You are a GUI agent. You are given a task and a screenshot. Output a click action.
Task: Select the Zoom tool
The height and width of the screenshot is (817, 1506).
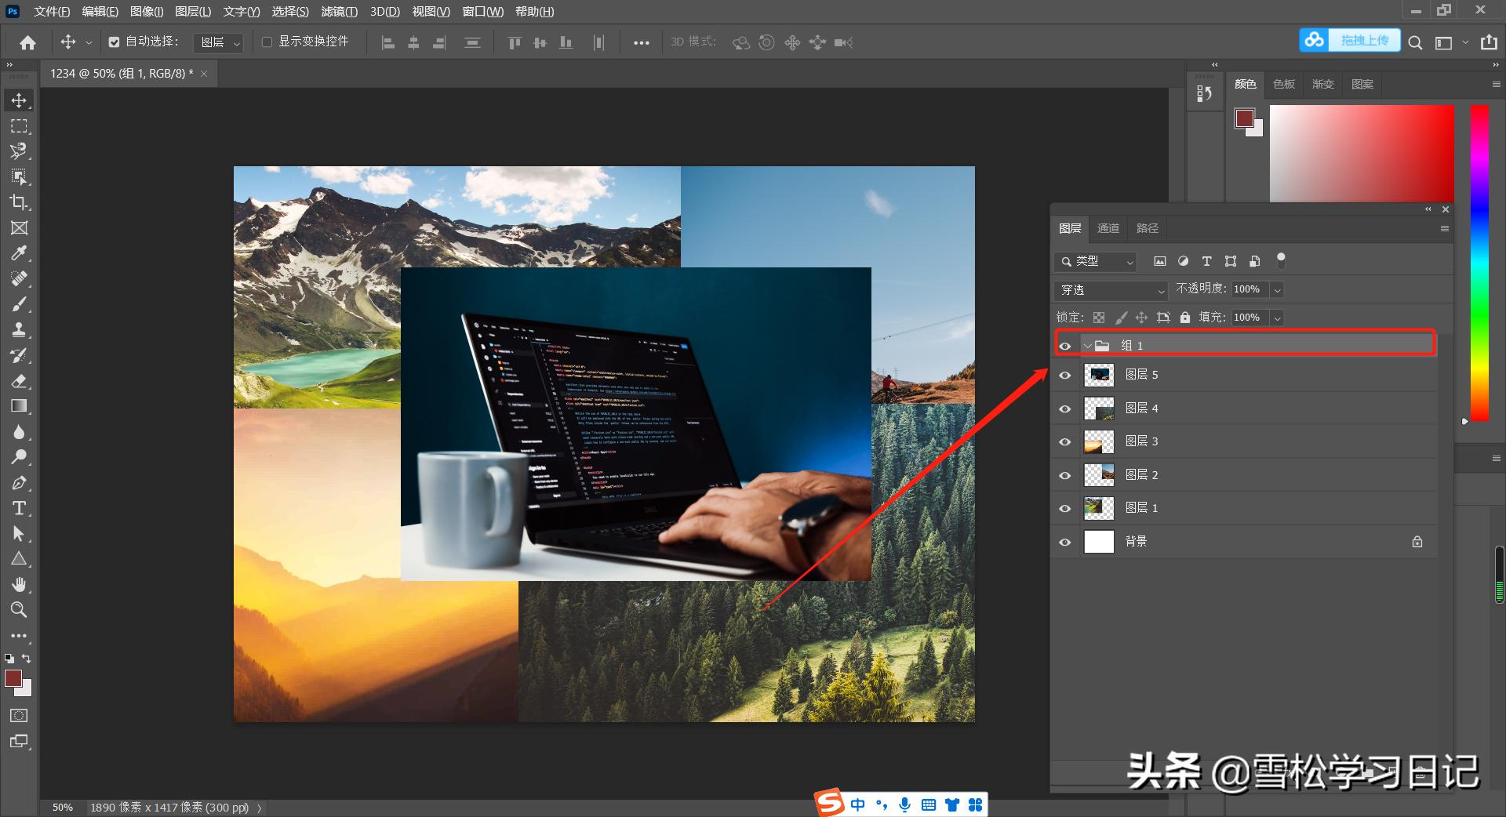click(x=19, y=609)
